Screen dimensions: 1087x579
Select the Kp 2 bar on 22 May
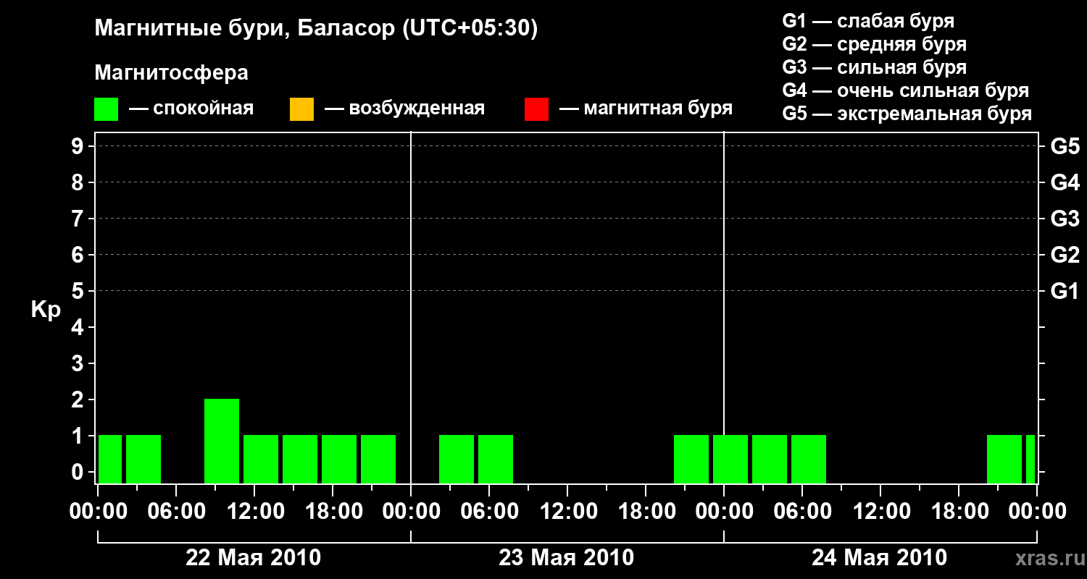coord(222,441)
